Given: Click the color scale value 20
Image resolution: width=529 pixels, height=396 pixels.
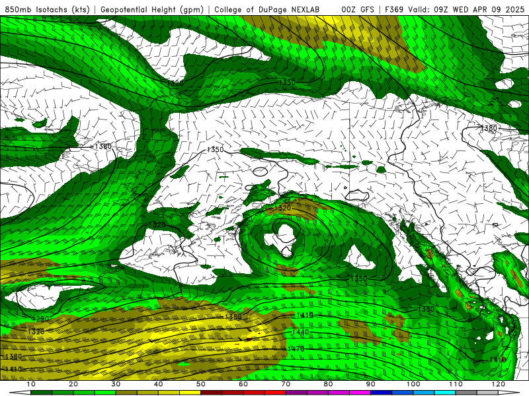Looking at the screenshot, I should pos(73,384).
